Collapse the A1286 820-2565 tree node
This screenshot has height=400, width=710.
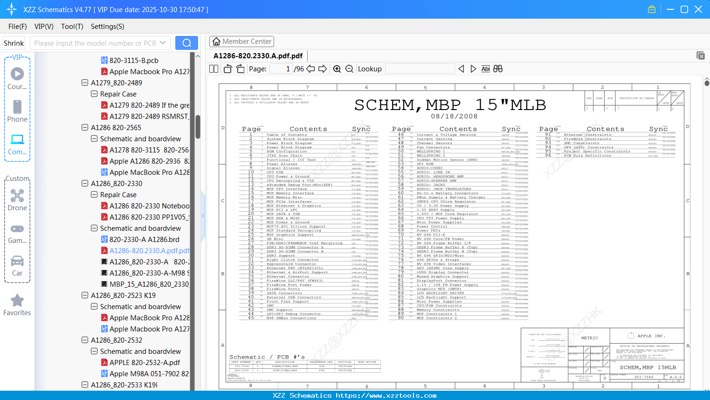[x=85, y=127]
